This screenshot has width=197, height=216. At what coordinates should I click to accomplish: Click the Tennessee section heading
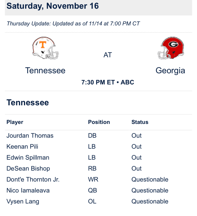click(28, 102)
